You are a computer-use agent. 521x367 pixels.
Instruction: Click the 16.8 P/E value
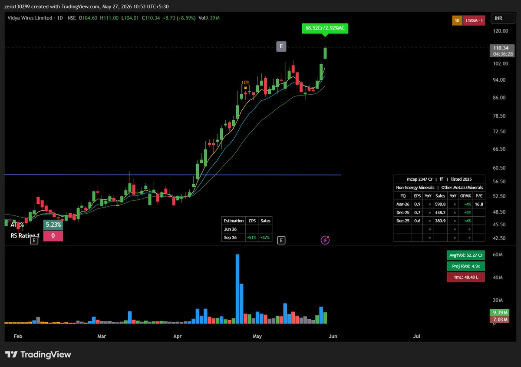[x=479, y=204]
